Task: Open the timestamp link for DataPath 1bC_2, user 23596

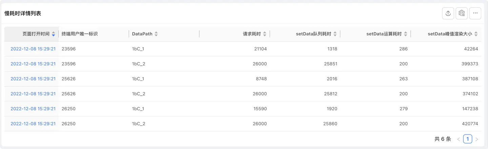Action: [33, 64]
